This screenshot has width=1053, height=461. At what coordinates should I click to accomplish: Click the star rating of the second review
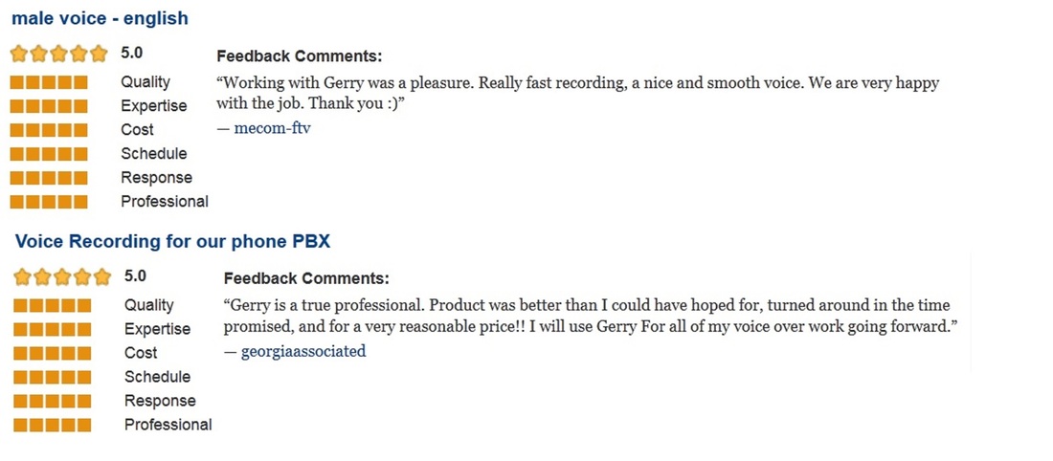pyautogui.click(x=62, y=276)
